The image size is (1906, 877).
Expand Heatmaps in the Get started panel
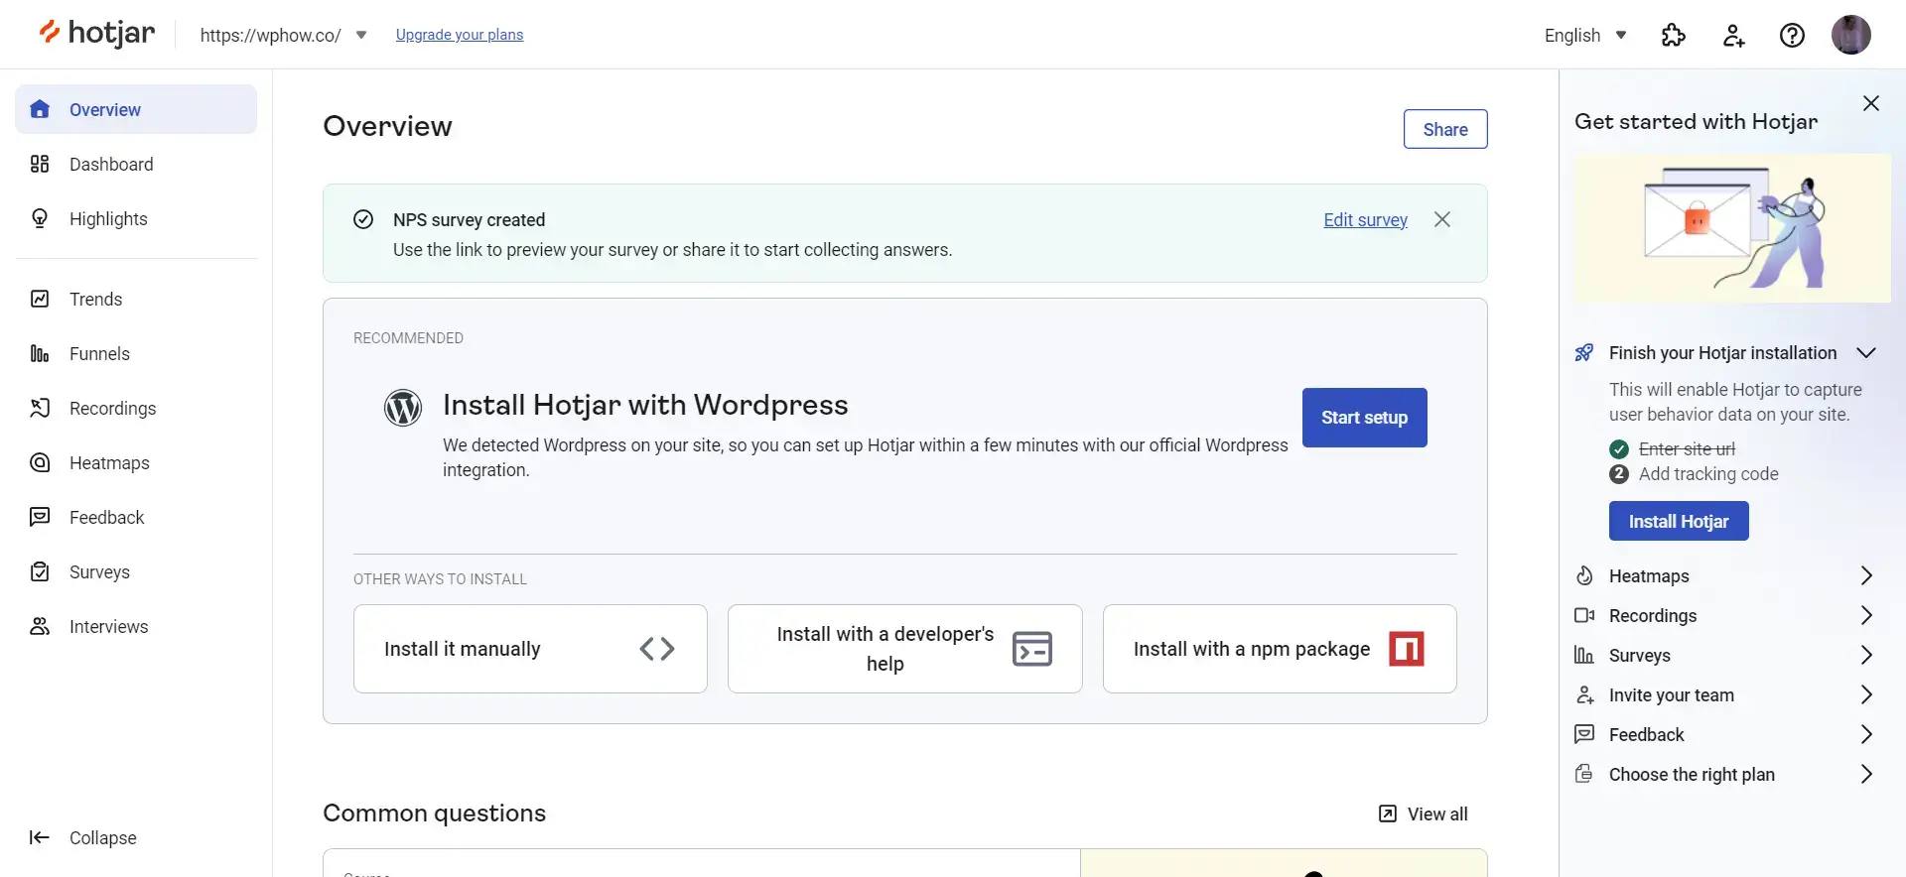(1724, 575)
